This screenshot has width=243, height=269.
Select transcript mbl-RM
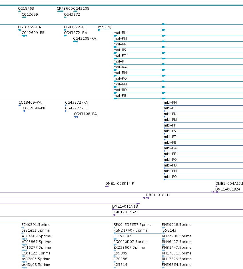120,39
